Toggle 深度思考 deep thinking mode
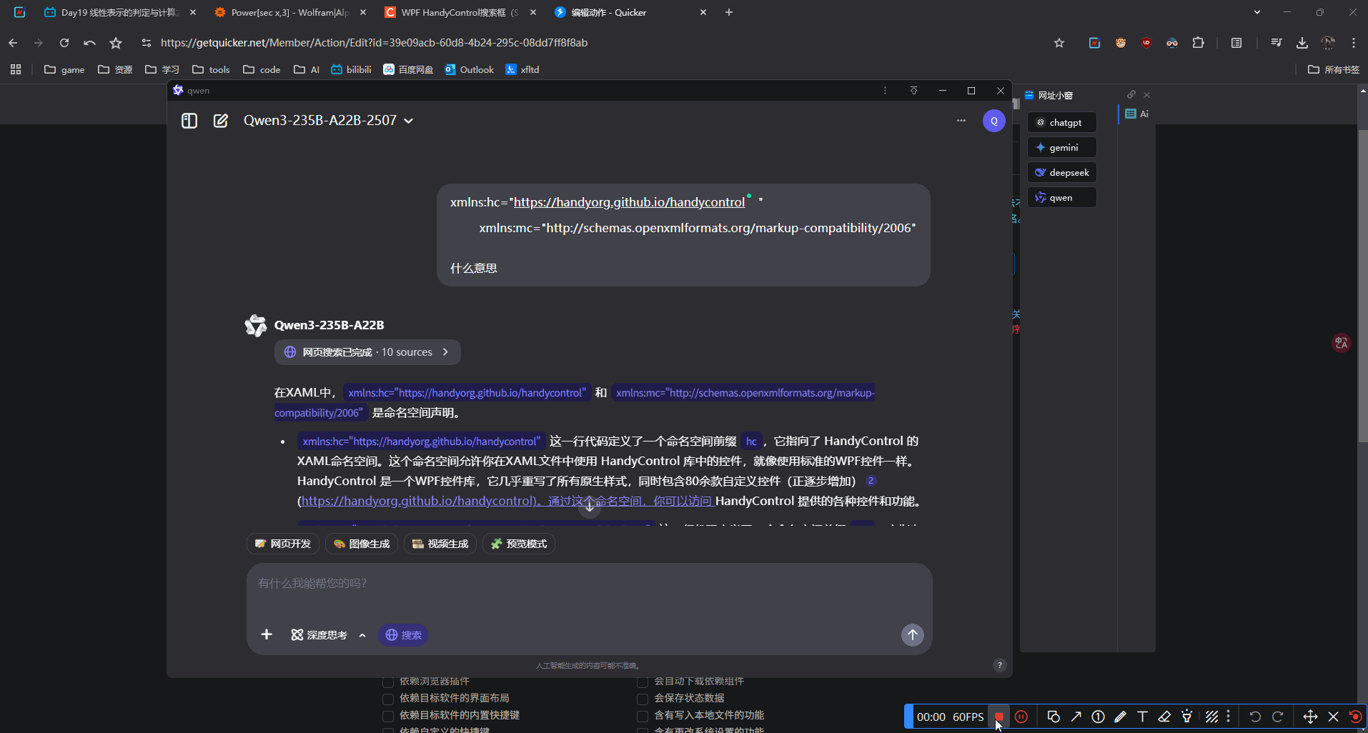This screenshot has height=733, width=1368. click(x=319, y=635)
